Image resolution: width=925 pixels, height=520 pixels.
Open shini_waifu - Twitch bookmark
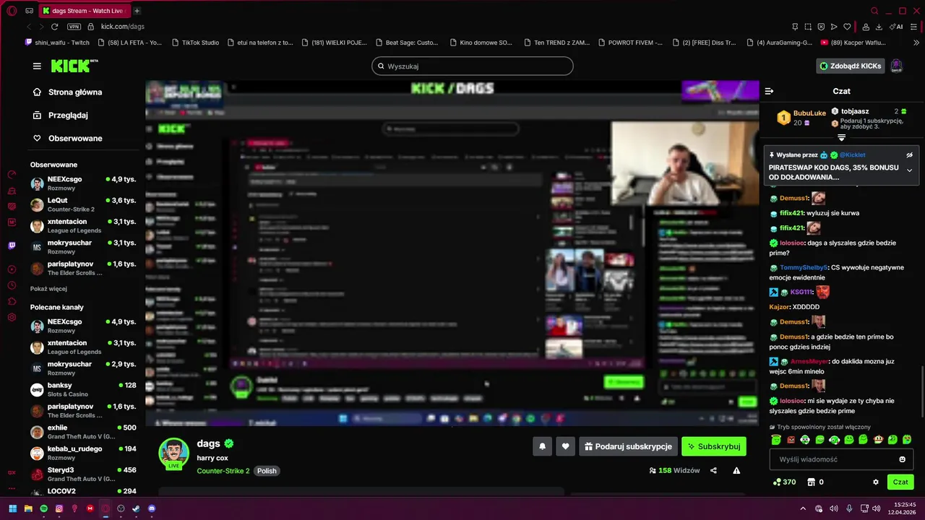tap(58, 43)
